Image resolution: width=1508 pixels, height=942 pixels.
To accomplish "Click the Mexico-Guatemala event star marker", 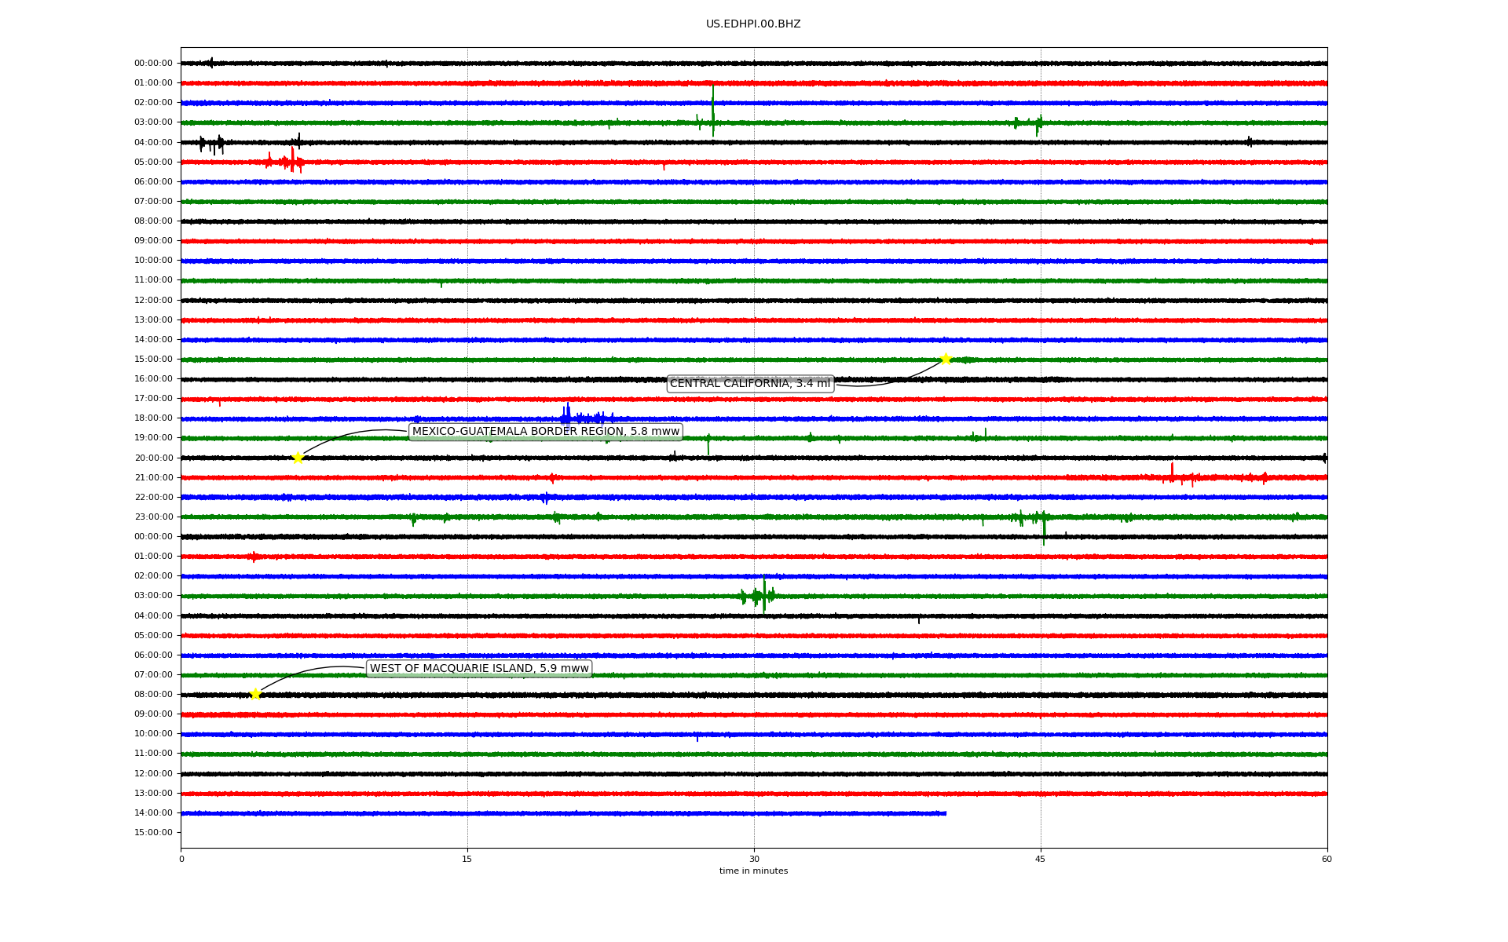I will [x=298, y=458].
